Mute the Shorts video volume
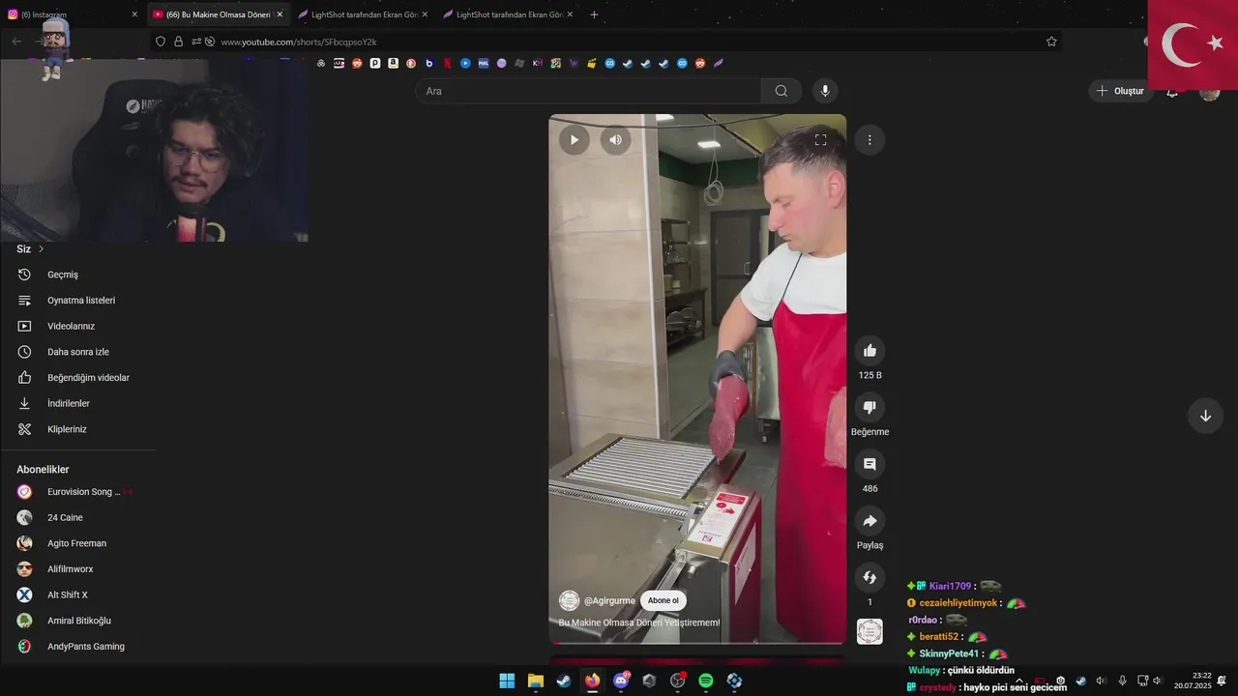The width and height of the screenshot is (1238, 696). [615, 140]
